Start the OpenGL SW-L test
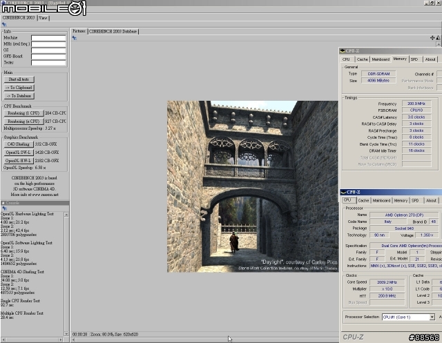The width and height of the screenshot is (442, 343). tap(19, 153)
